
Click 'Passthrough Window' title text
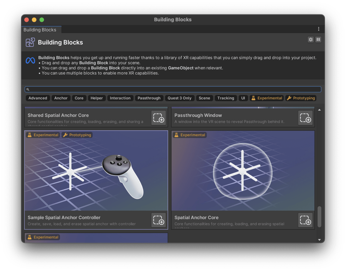198,115
